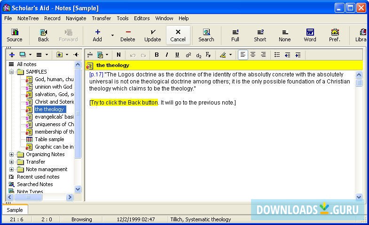Viewport: 369px width, 225px height.
Task: Click tree panel vertical scrollbar down arrow
Action: [78, 189]
